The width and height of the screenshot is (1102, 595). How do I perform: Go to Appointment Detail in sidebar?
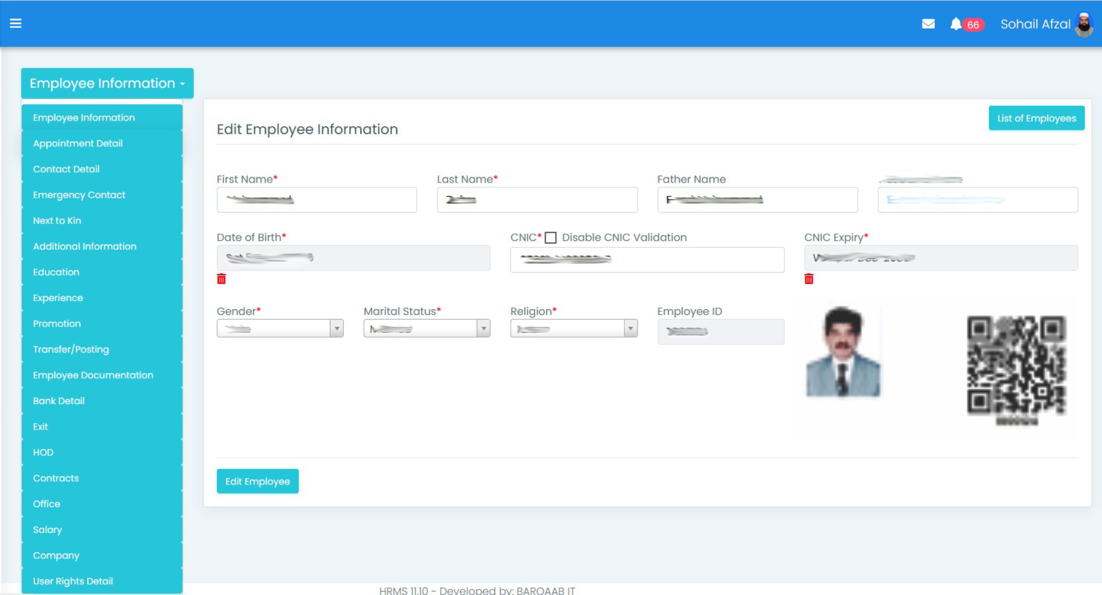point(78,143)
